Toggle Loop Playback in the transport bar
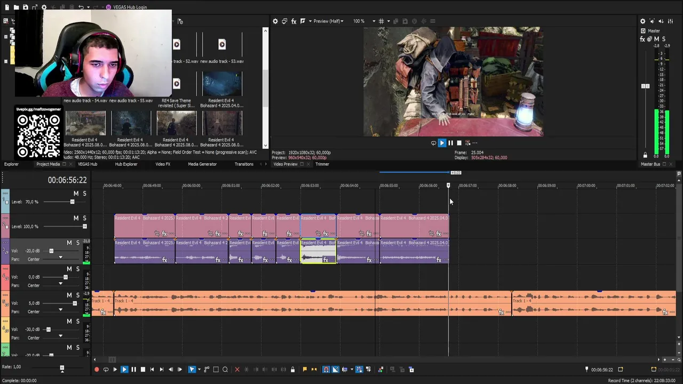 pyautogui.click(x=106, y=369)
